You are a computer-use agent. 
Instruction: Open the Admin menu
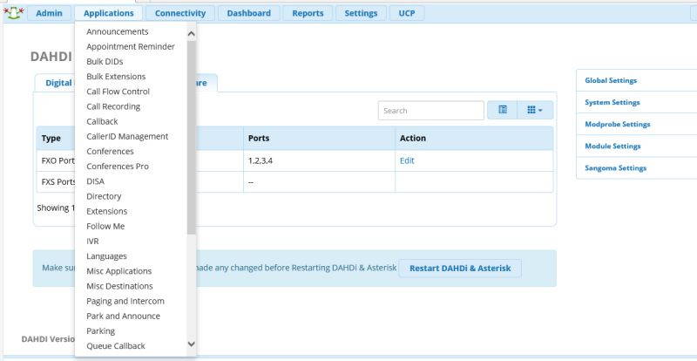(50, 13)
